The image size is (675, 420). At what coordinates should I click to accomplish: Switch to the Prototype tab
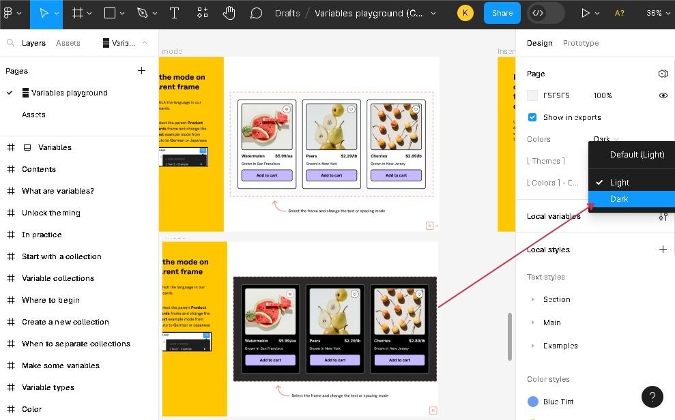click(x=580, y=43)
